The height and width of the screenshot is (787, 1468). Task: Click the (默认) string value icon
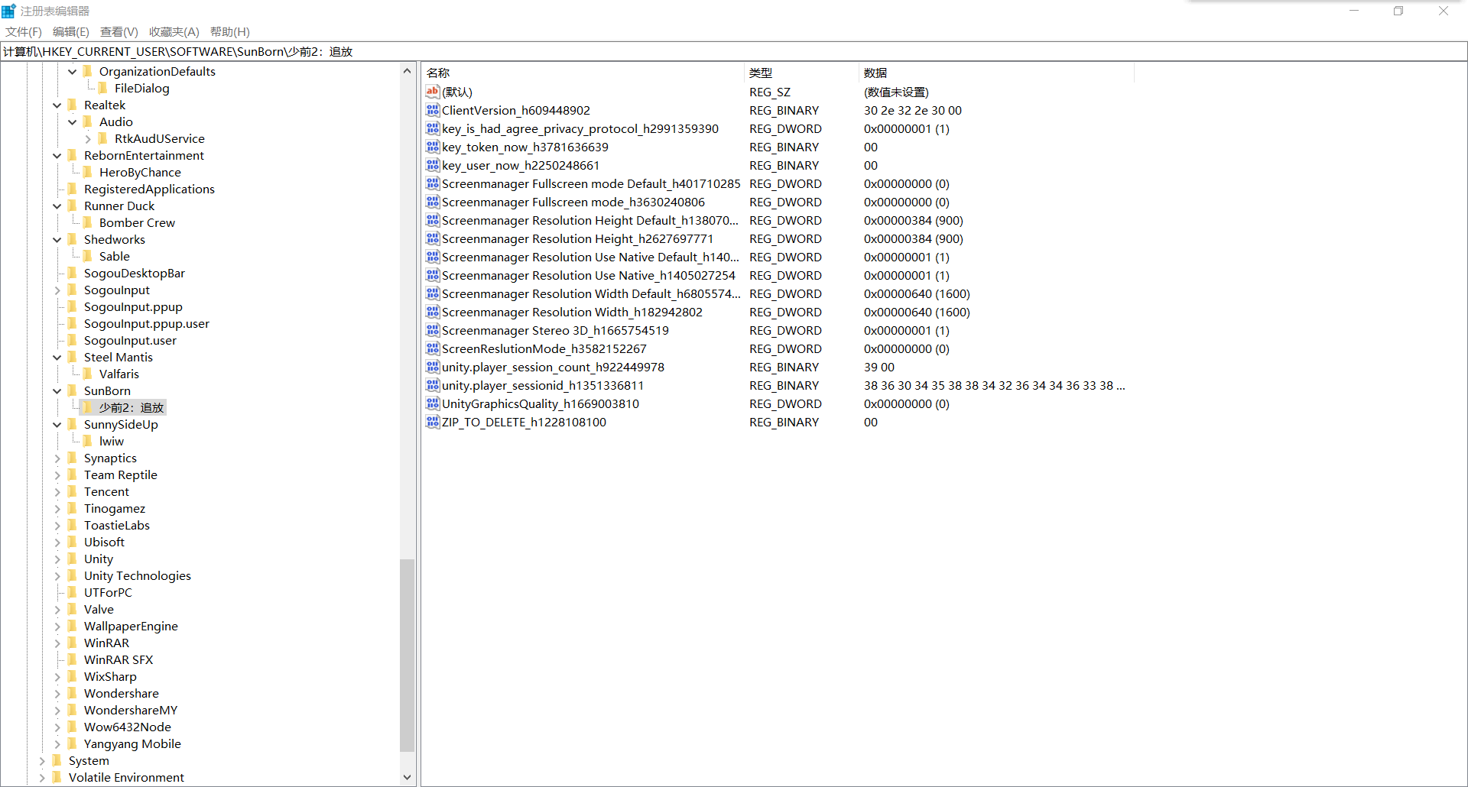click(x=433, y=92)
